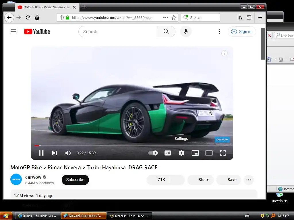Open the Windows Start button
This screenshot has width=294, height=220.
tap(6, 216)
